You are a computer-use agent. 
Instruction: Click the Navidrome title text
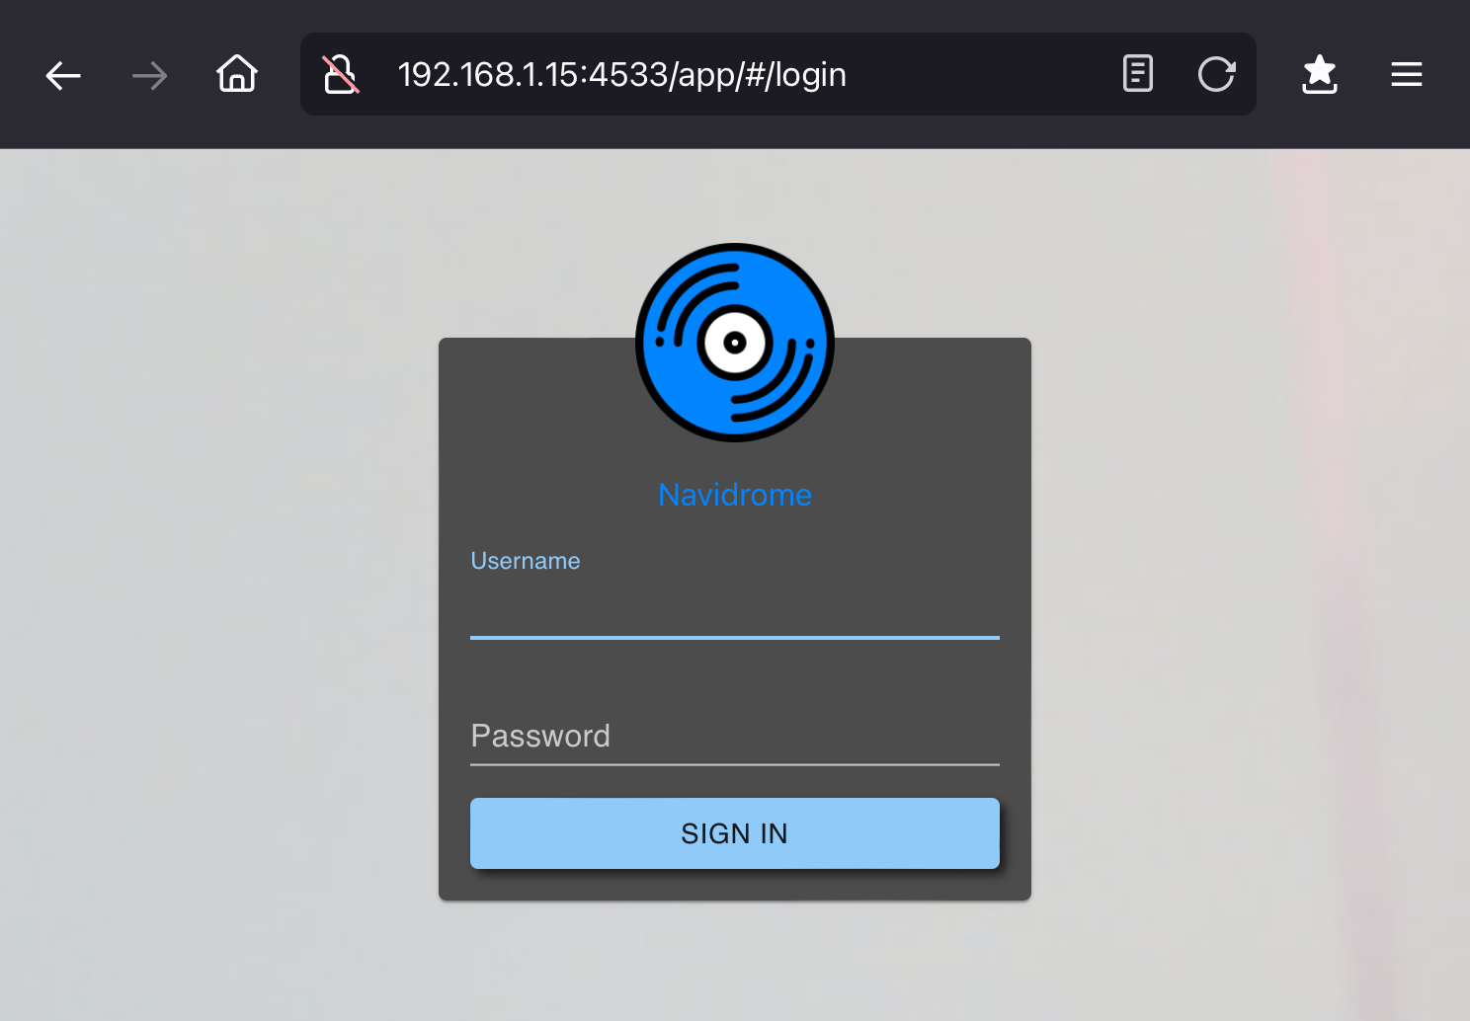[x=735, y=495]
